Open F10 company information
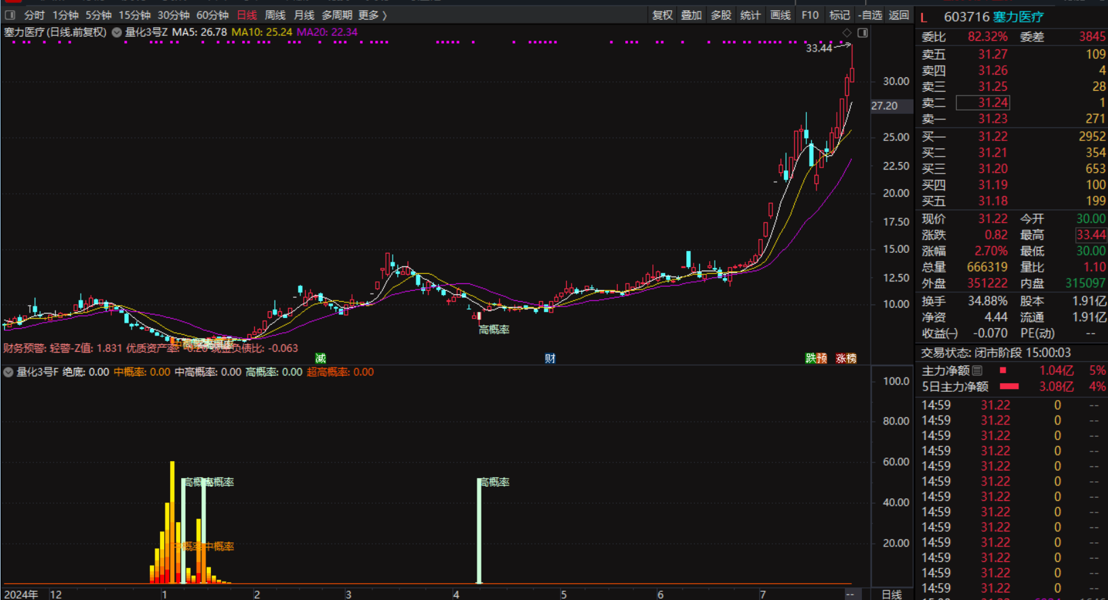1108x600 pixels. pyautogui.click(x=810, y=15)
